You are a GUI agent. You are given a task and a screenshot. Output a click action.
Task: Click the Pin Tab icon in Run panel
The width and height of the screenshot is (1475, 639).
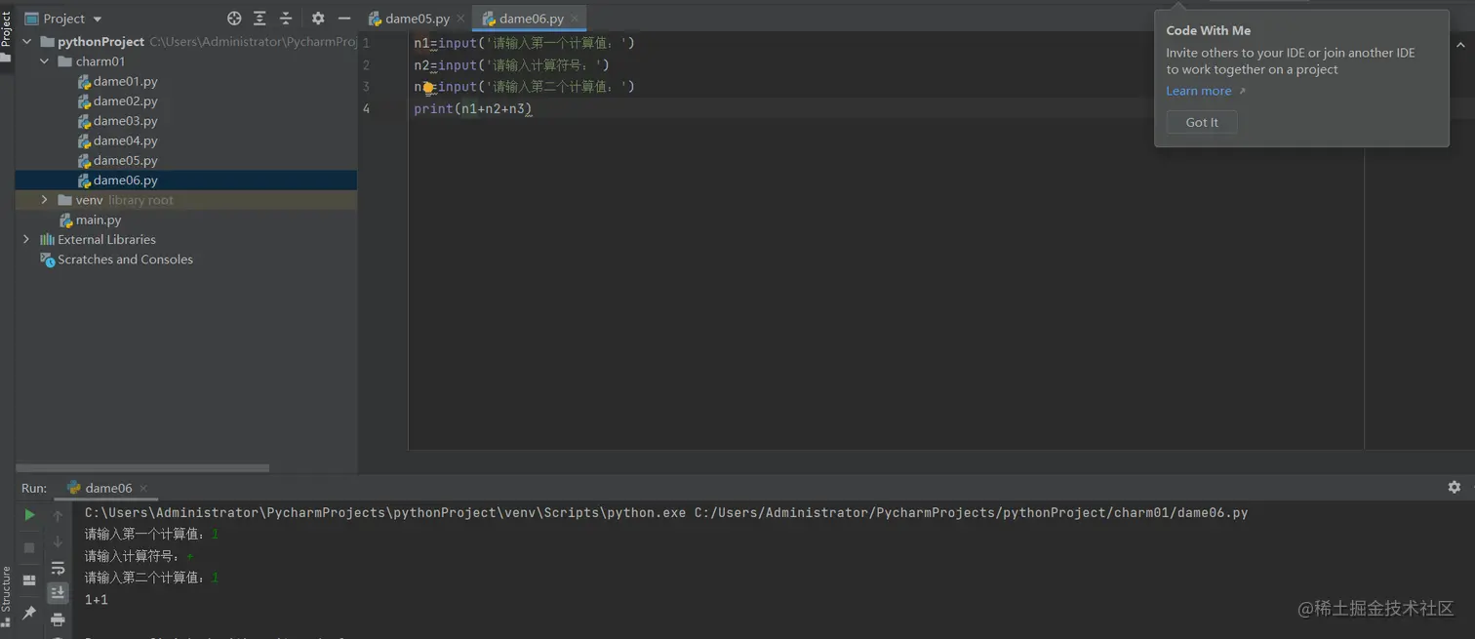pos(29,613)
